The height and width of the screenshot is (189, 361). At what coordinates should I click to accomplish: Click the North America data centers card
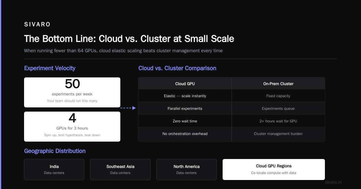(187, 169)
